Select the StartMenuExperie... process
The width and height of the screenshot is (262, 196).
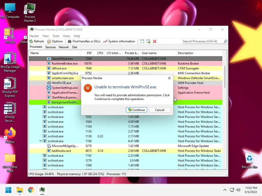55,97
